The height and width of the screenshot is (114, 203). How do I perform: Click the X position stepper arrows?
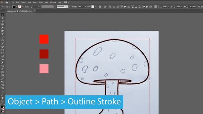tap(161, 7)
